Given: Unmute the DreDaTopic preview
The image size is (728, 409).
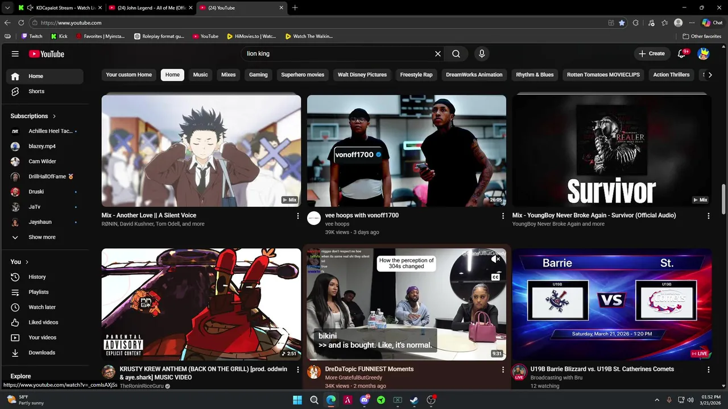Looking at the screenshot, I should (495, 259).
